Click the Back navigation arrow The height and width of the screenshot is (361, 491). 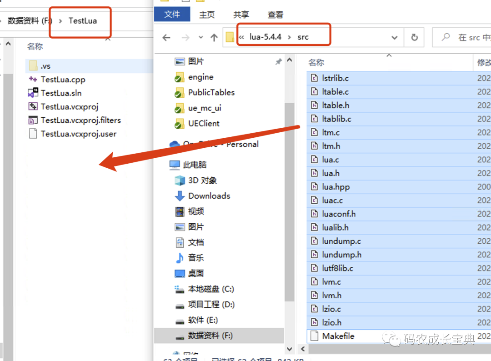pos(166,37)
